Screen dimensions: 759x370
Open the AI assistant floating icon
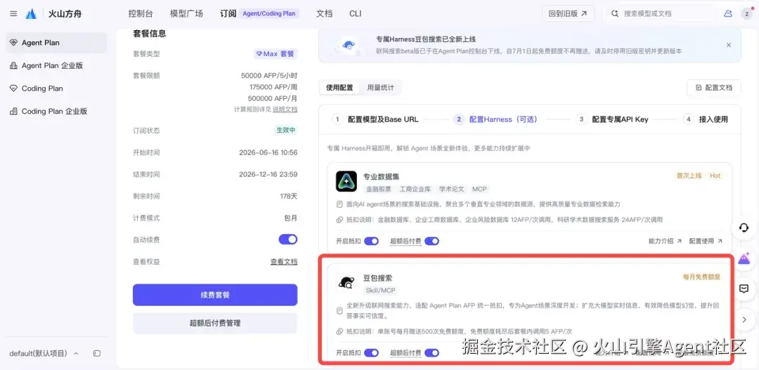coord(744,259)
